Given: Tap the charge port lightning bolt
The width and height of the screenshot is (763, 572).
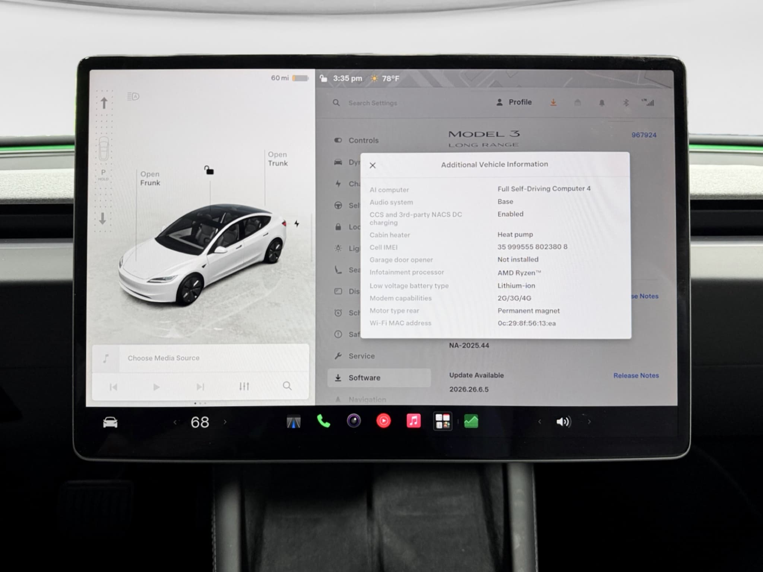Looking at the screenshot, I should [x=297, y=223].
